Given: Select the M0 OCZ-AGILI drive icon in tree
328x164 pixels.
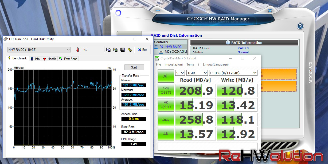Looking at the screenshot, I should tap(161, 52).
